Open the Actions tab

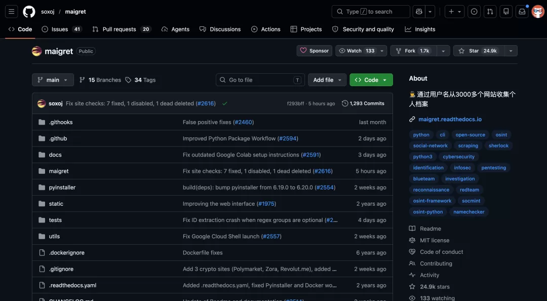(x=266, y=29)
